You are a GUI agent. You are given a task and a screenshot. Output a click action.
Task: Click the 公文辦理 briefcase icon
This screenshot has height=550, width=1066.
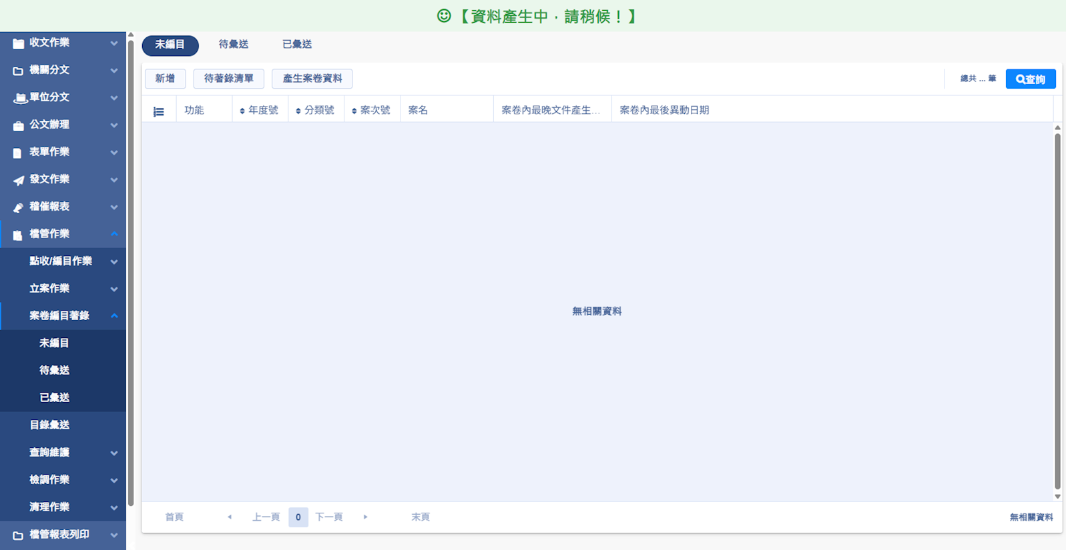point(18,125)
